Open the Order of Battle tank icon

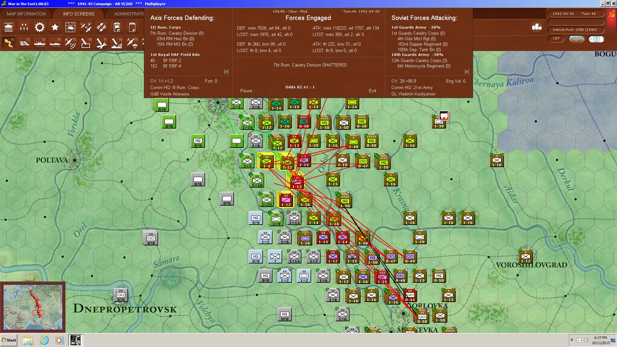[9, 27]
